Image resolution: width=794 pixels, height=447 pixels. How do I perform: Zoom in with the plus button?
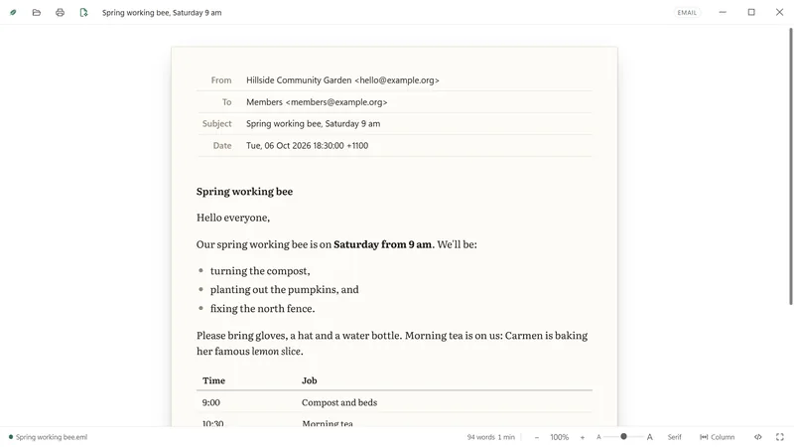[x=583, y=437]
